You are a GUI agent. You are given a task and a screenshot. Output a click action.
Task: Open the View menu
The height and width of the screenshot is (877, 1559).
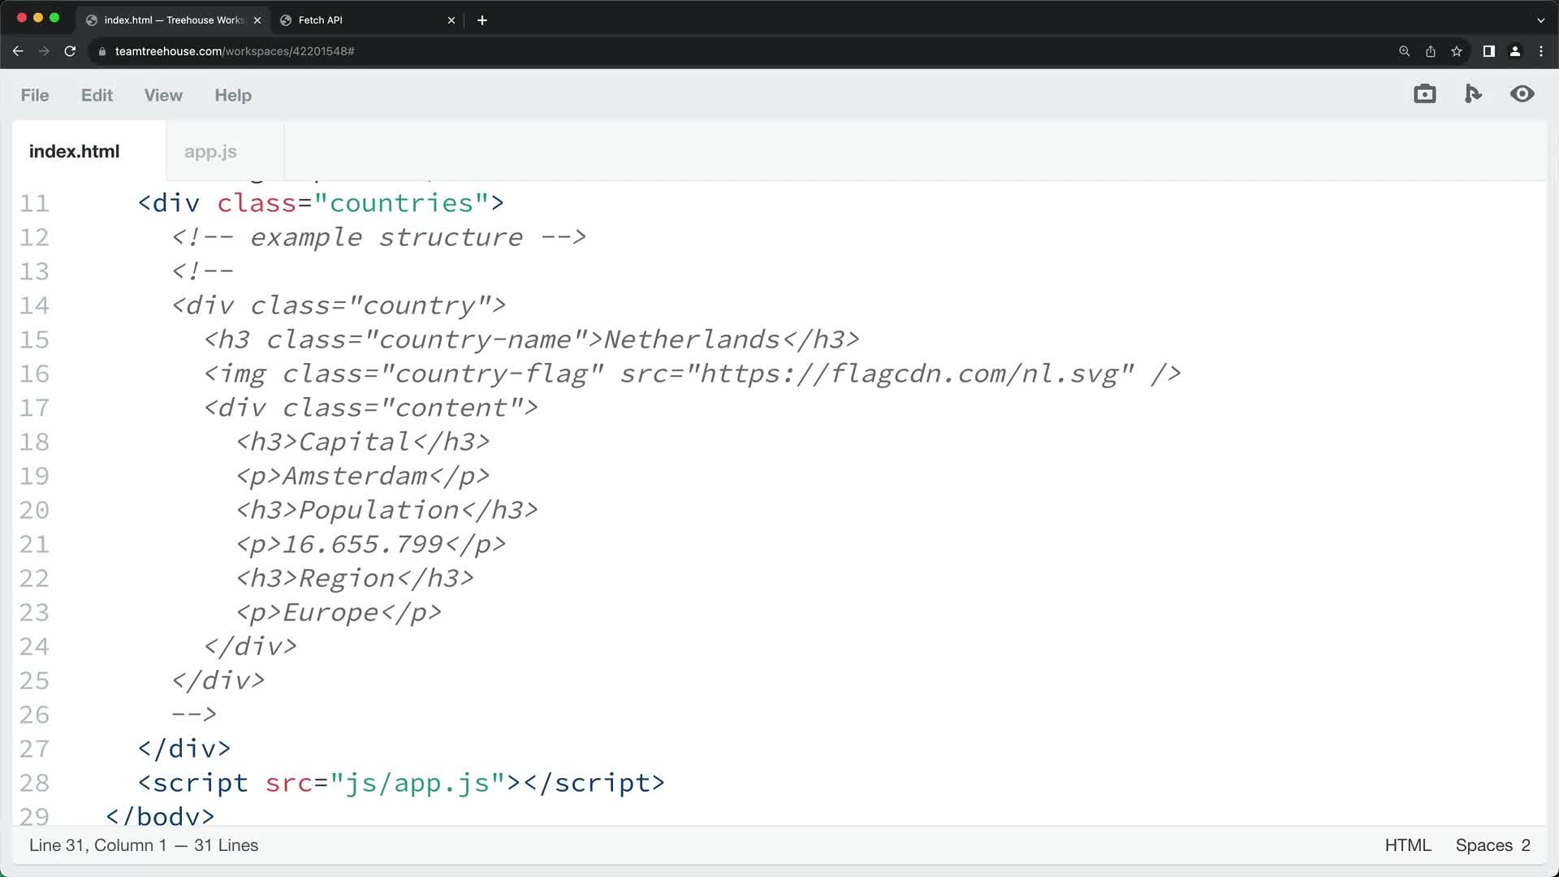162,95
